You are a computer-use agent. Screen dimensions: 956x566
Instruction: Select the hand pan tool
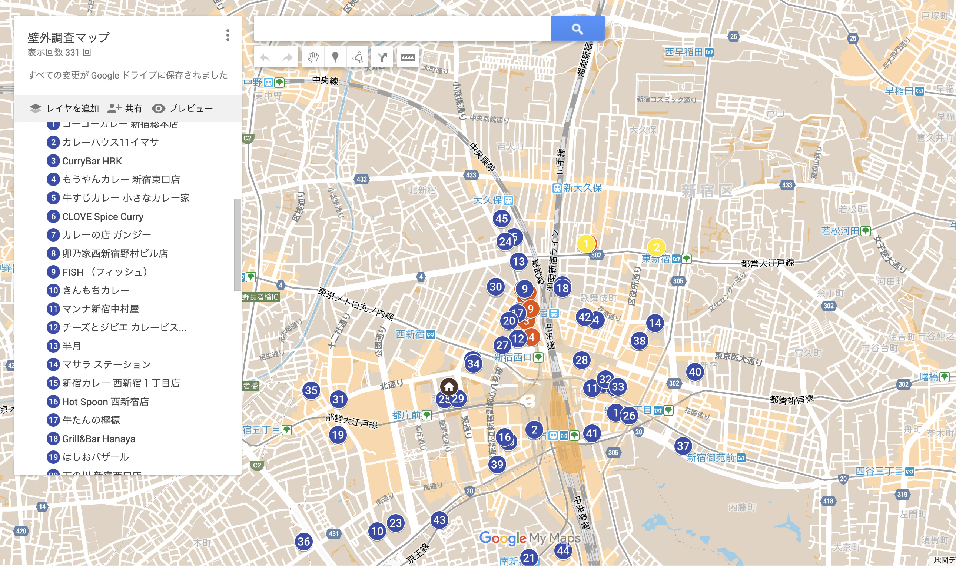313,57
